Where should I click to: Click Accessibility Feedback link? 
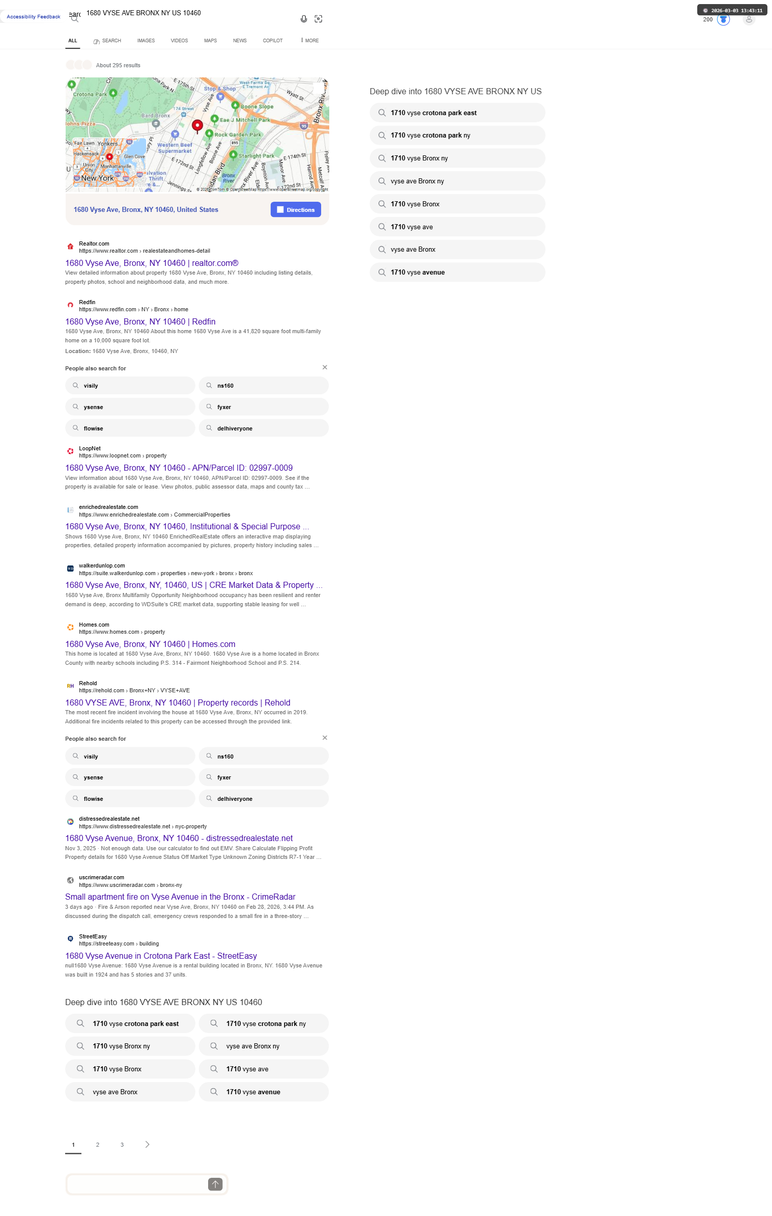[34, 17]
